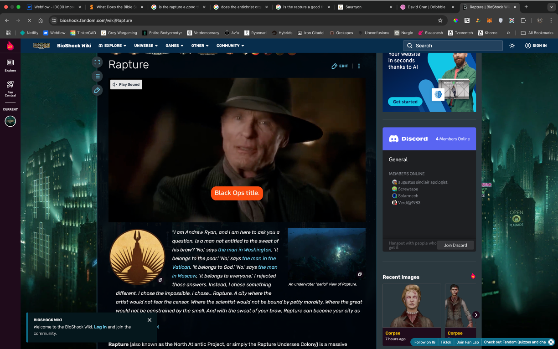Open a new browser tab
The width and height of the screenshot is (558, 349).
click(526, 7)
